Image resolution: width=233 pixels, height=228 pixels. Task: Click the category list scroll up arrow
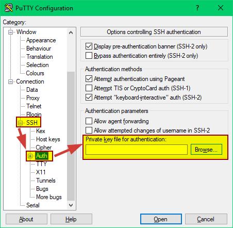[71, 32]
